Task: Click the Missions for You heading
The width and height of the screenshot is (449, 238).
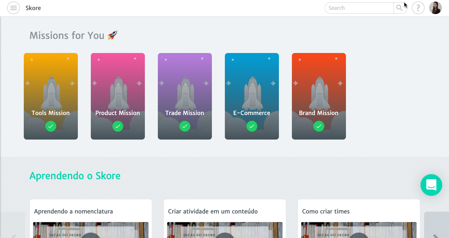Action: (74, 35)
